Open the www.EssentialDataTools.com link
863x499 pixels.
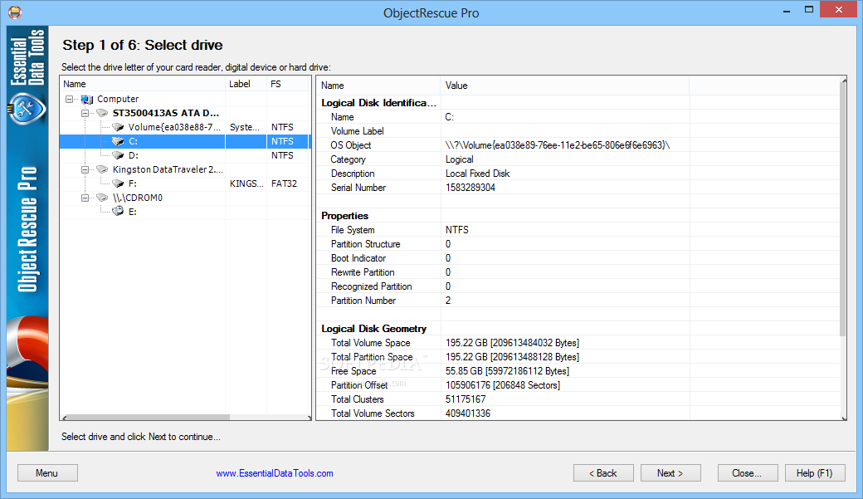(x=274, y=473)
